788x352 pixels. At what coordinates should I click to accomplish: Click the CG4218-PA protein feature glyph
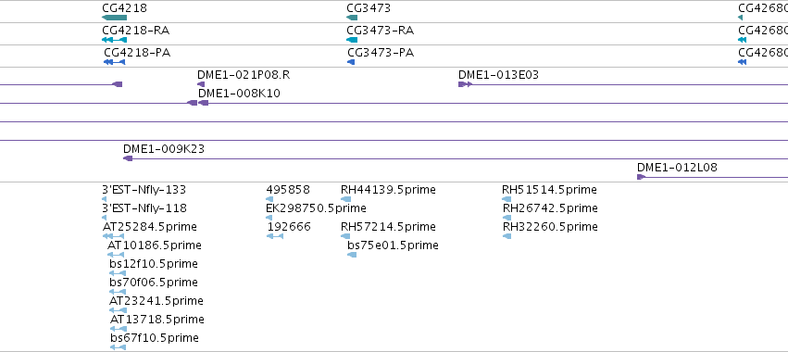(x=114, y=62)
